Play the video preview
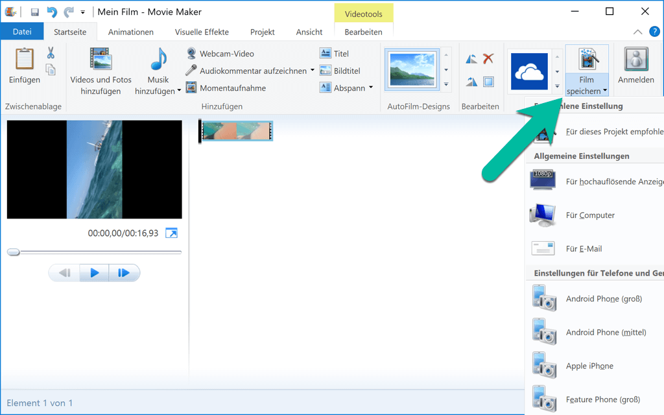The width and height of the screenshot is (664, 415). (x=95, y=273)
